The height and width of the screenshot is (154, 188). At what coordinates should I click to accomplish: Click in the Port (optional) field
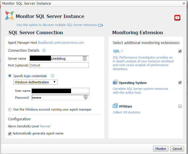click(59, 65)
